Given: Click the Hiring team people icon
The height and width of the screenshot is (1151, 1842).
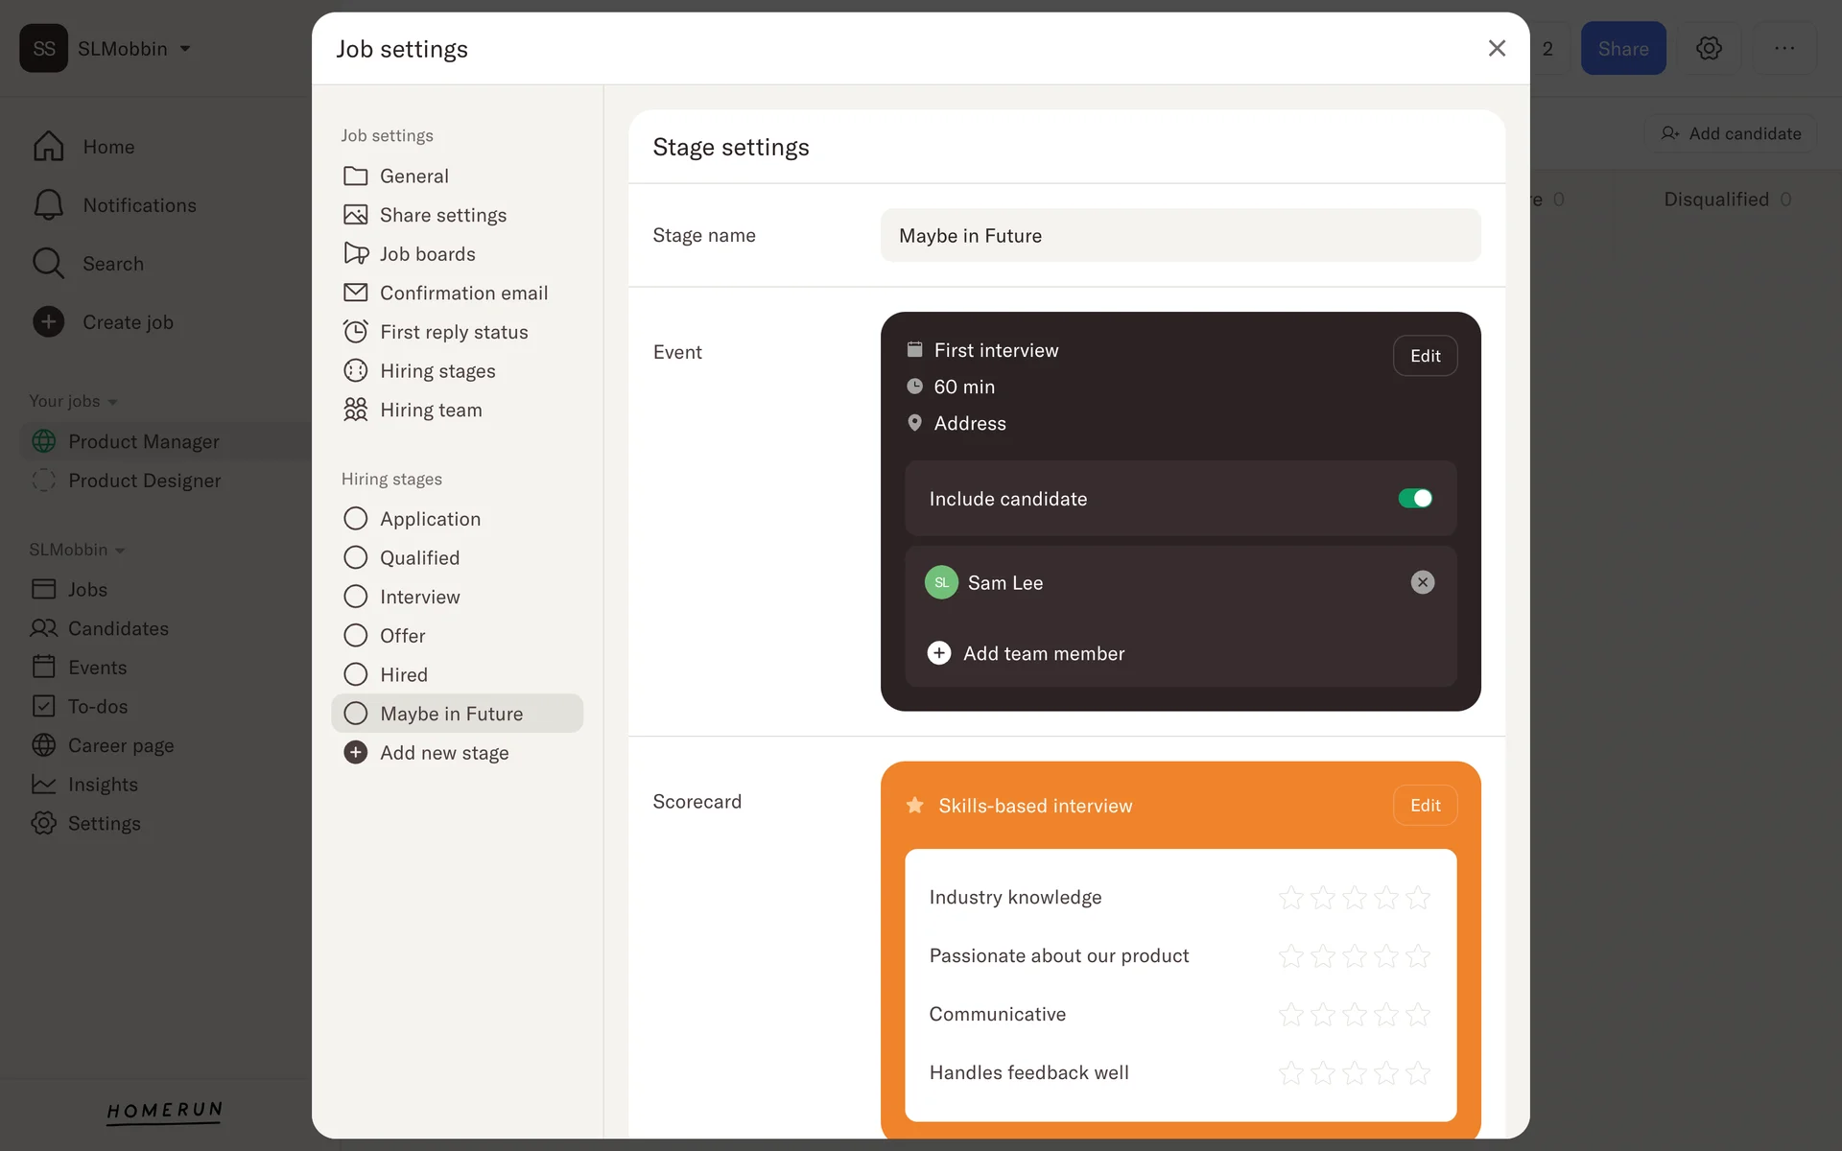Looking at the screenshot, I should 355,410.
